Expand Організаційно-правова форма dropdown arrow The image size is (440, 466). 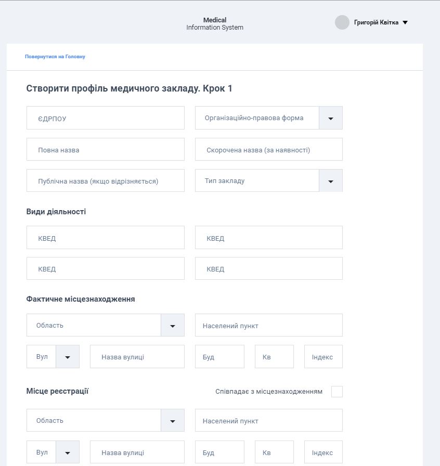[331, 118]
